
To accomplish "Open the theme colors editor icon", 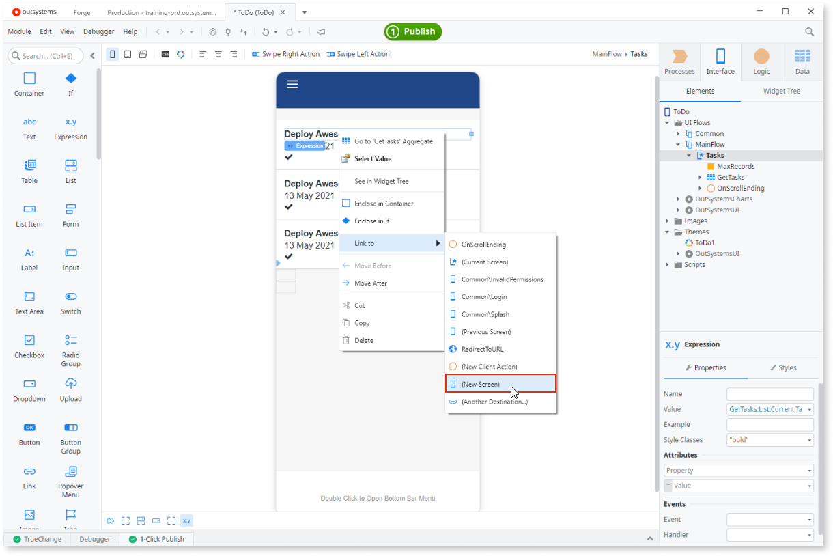I will tap(180, 53).
